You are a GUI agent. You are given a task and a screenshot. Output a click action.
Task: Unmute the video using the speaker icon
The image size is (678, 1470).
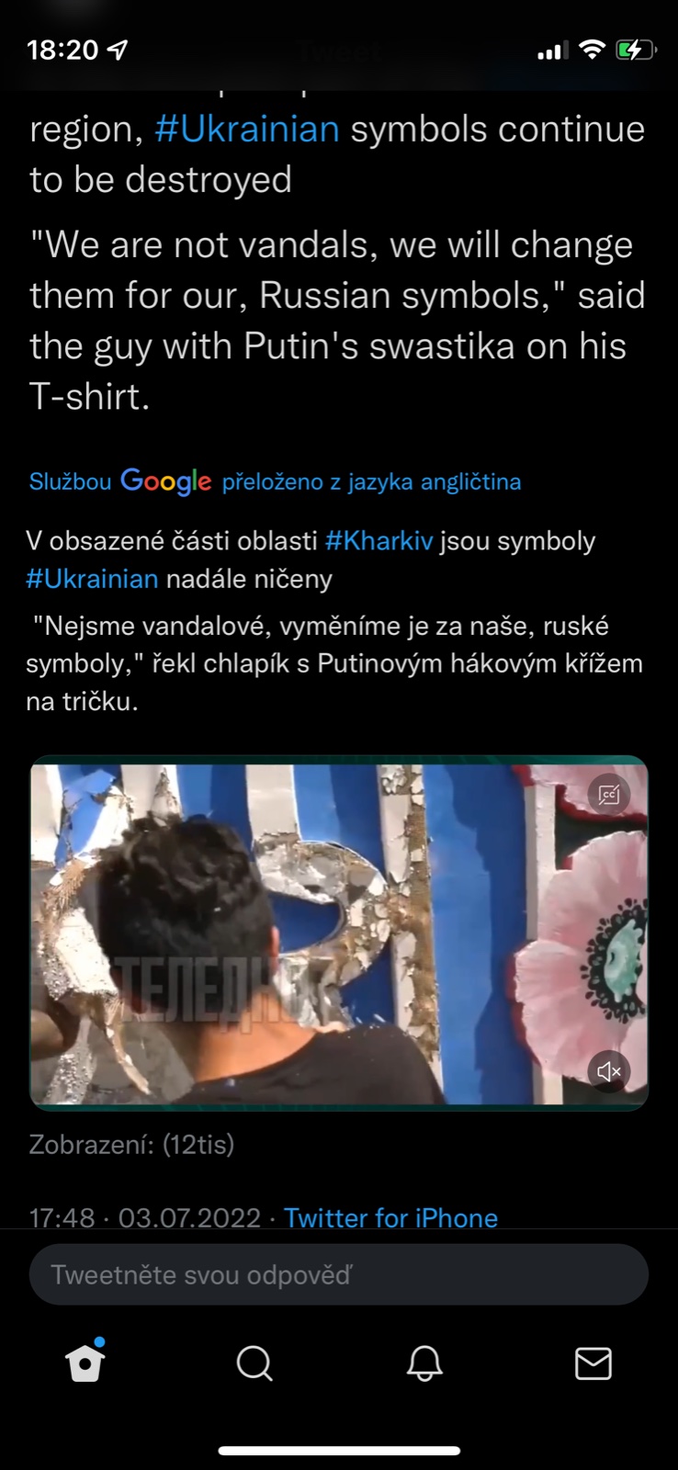pos(609,1071)
